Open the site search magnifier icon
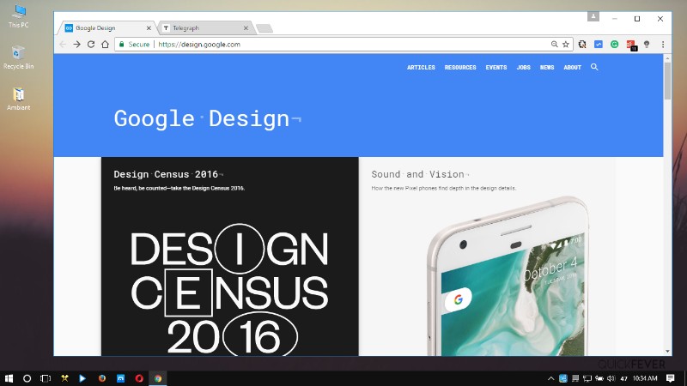The image size is (687, 386). tap(594, 67)
